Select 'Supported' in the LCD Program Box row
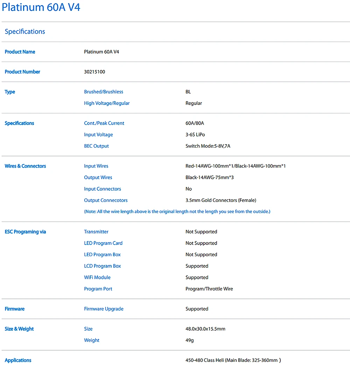 (x=197, y=266)
